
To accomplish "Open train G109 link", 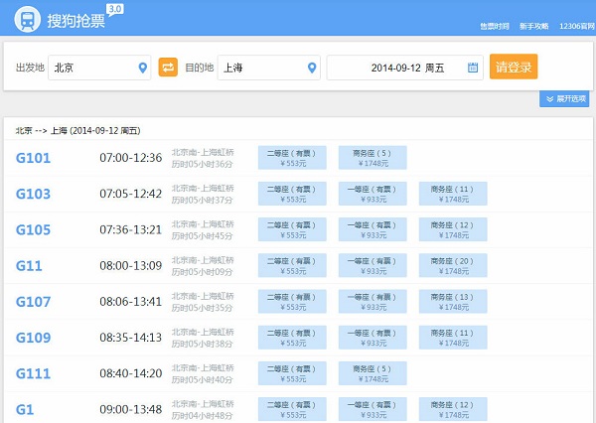I will point(33,338).
